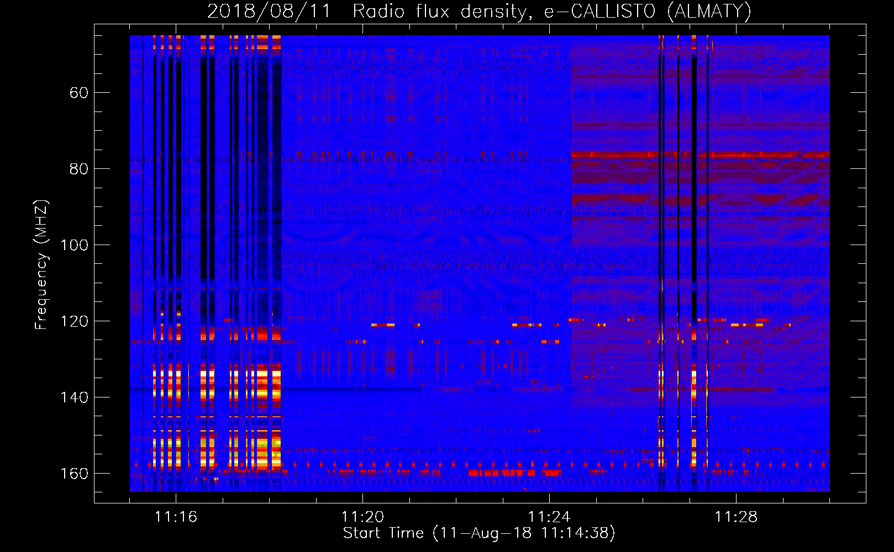The height and width of the screenshot is (552, 894).
Task: Click the '11:24' time tick label
Action: pyautogui.click(x=549, y=517)
